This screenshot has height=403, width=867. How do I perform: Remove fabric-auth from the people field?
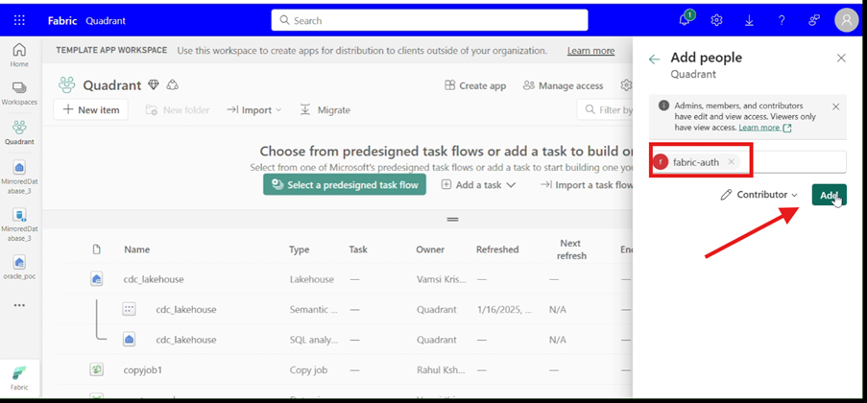pos(731,162)
